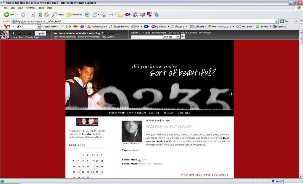
Task: Click the Choose Buttons toolbar item
Action: coord(119,27)
